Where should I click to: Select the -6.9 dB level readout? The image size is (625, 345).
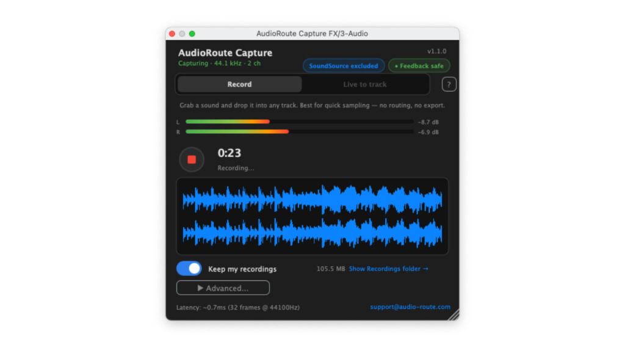point(428,132)
